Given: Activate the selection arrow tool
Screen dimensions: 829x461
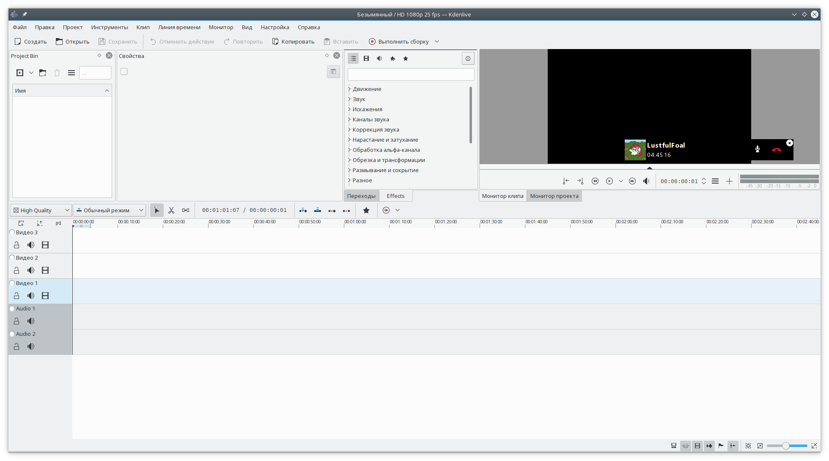Looking at the screenshot, I should [156, 210].
